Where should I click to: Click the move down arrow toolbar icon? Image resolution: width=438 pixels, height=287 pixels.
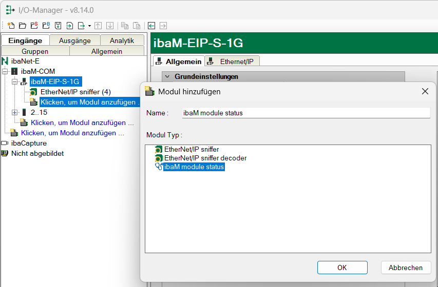pyautogui.click(x=110, y=26)
